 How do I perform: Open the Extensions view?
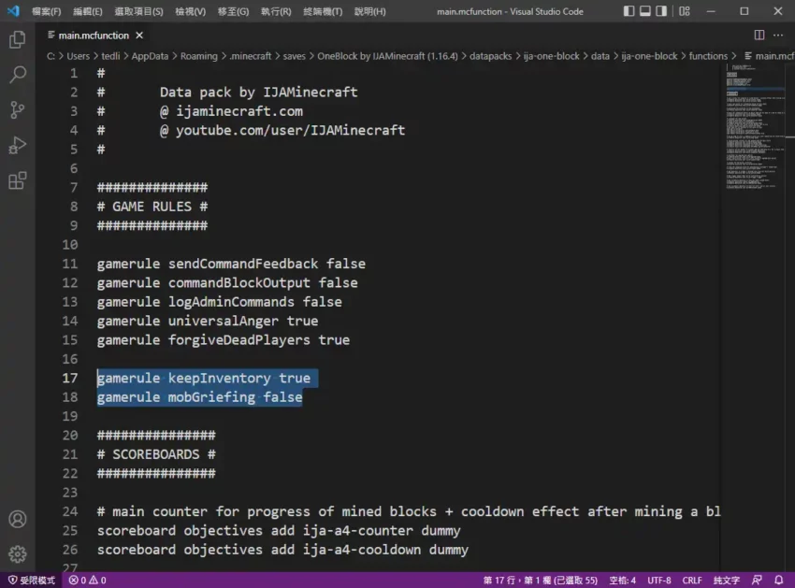coord(17,181)
